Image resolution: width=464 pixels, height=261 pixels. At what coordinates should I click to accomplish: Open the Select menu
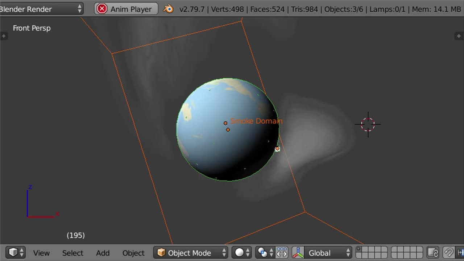[72, 253]
